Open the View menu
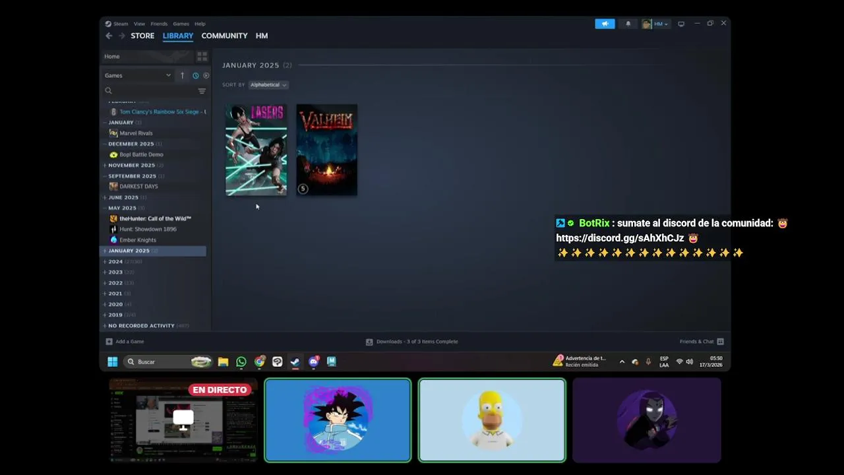Viewport: 844px width, 475px height. [139, 24]
